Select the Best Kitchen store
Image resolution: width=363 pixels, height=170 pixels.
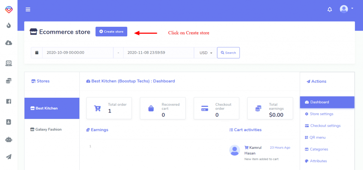52,108
